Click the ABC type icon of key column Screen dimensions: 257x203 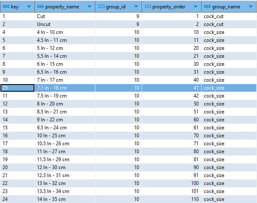[6, 7]
